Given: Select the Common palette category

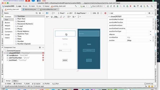Looking at the screenshot, I should coord(8,16).
